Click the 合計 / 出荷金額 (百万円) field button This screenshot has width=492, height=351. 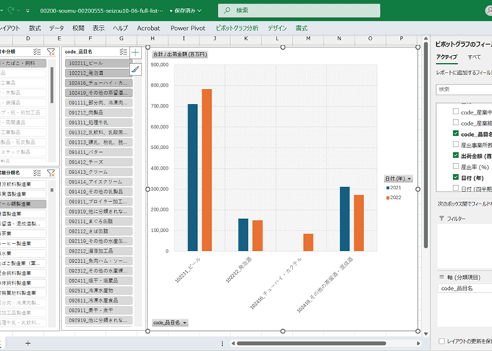180,54
